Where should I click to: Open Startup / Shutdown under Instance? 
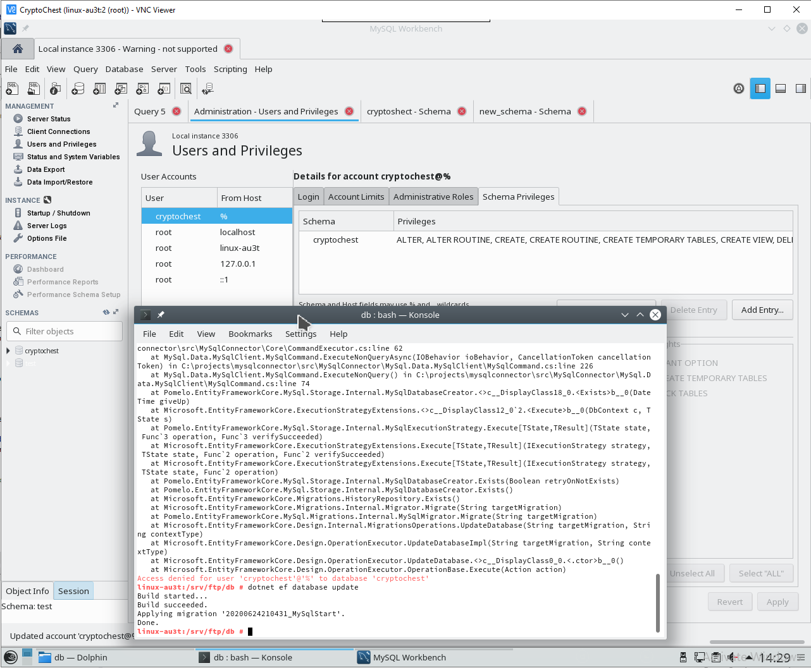[58, 213]
